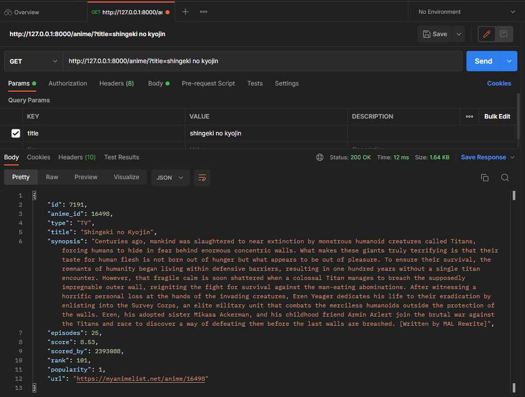
Task: Copy the response body with copy icon
Action: pyautogui.click(x=485, y=177)
